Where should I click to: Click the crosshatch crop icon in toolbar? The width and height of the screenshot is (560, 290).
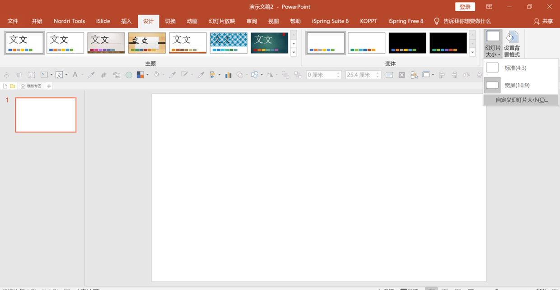click(x=103, y=75)
